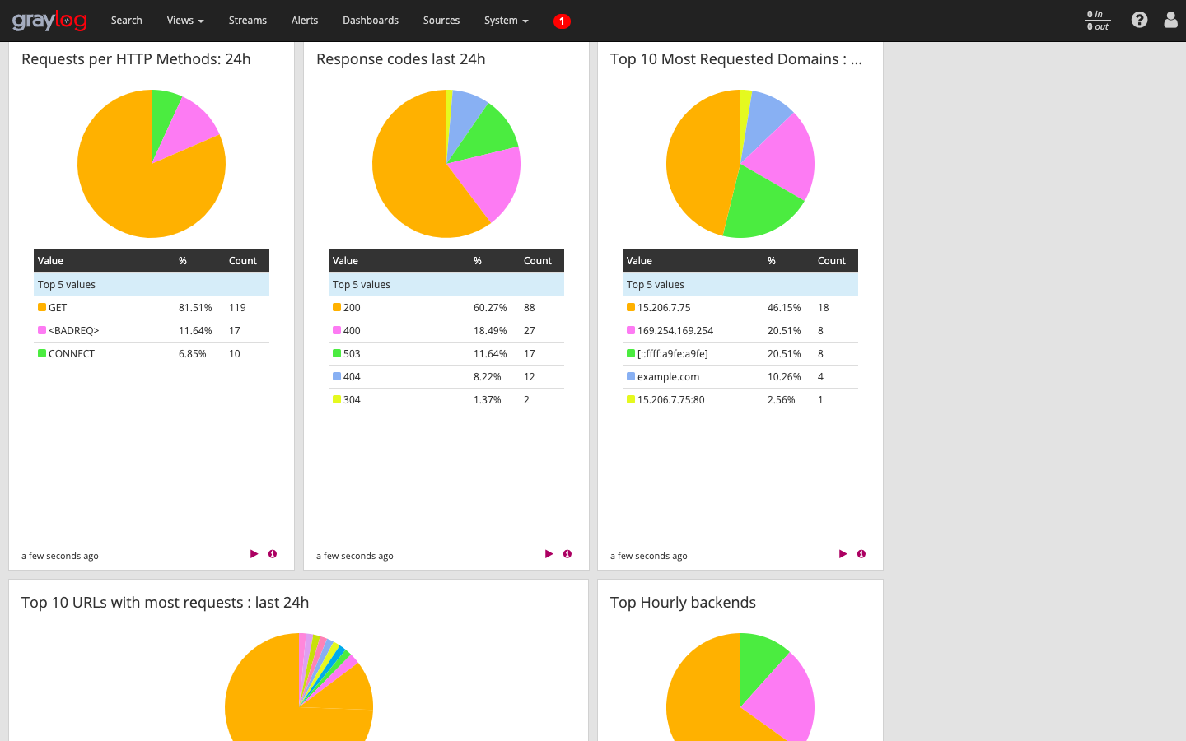Click Top 10 URLs with most requests title

point(166,603)
